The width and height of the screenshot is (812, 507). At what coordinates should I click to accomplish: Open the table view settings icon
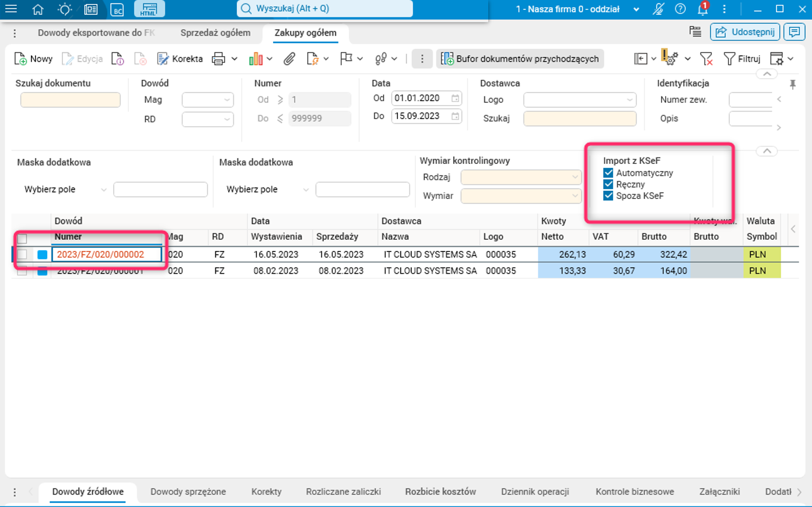pos(776,59)
